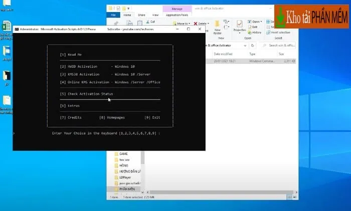The image size is (351, 211).
Task: Open the File tab in Explorer
Action: [x=113, y=15]
